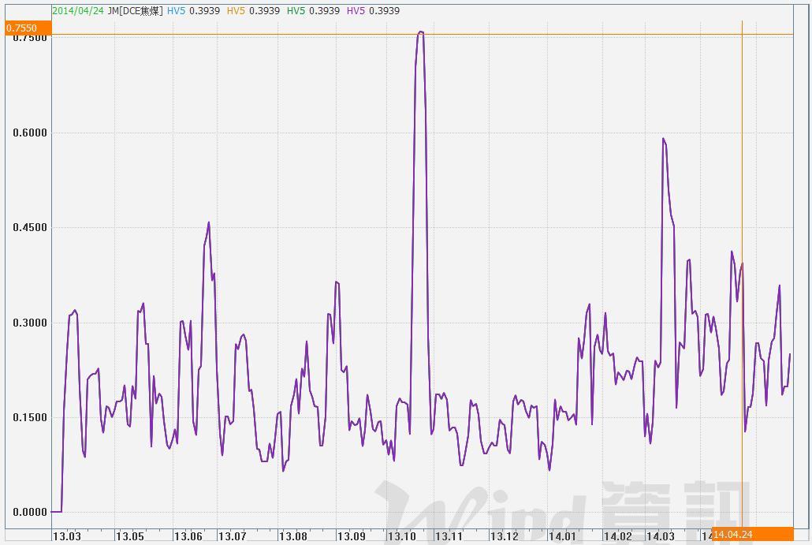Click the 0.3000 y-axis label

click(x=30, y=323)
